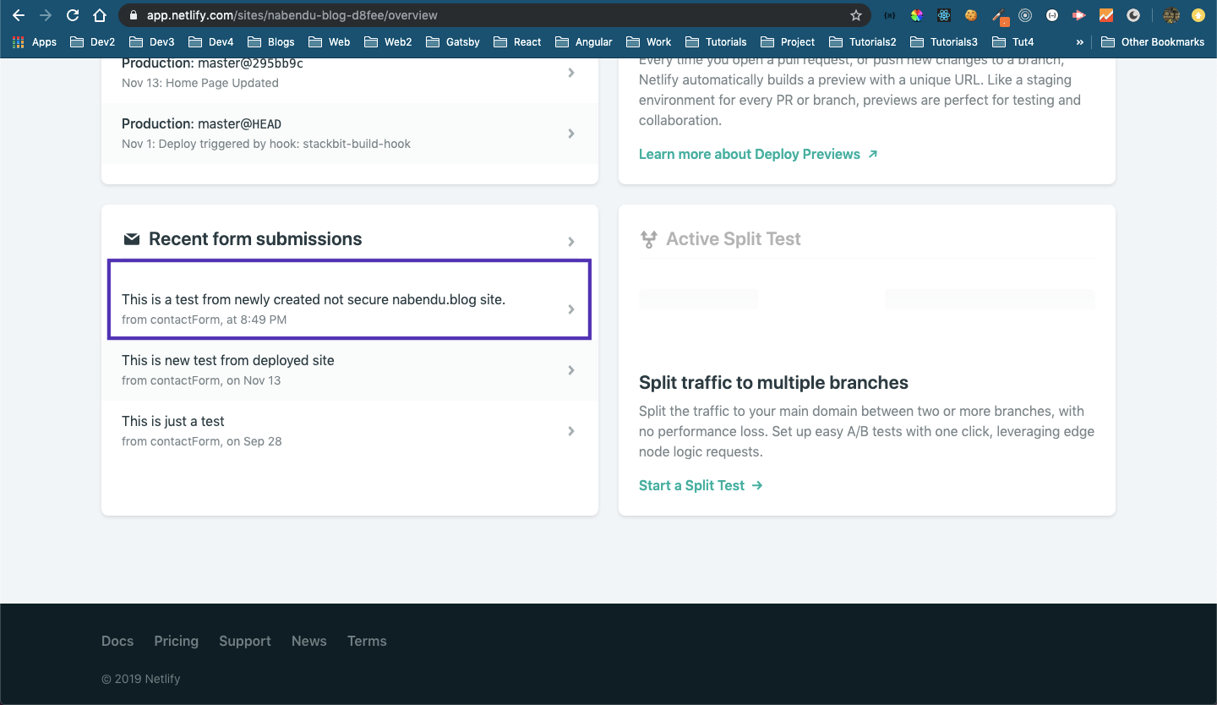
Task: Click the Recent form submissions envelope icon
Action: (132, 239)
